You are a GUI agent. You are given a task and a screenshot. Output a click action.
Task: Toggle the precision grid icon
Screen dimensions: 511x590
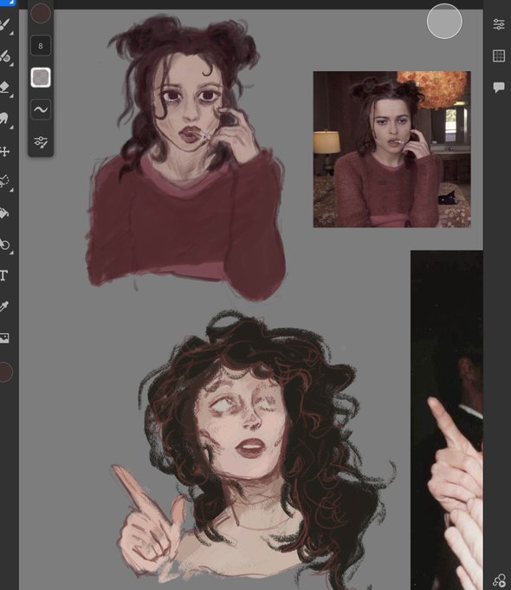pos(499,56)
